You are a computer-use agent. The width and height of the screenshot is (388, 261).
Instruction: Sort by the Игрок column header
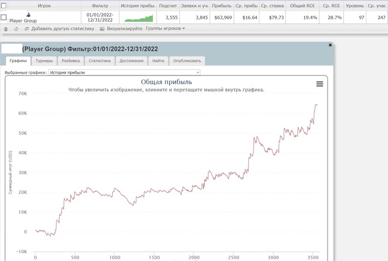pos(44,6)
